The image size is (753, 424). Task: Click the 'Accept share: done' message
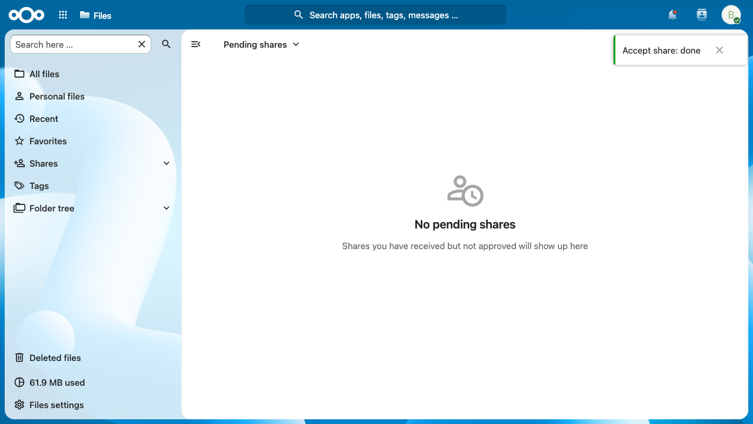(661, 50)
